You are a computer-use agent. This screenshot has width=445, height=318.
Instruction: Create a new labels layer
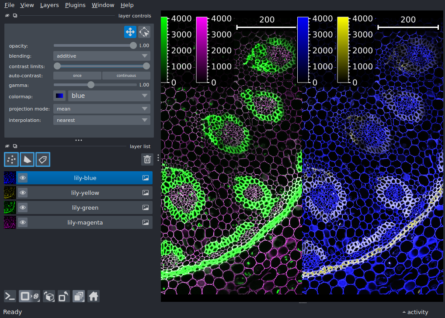(42, 159)
